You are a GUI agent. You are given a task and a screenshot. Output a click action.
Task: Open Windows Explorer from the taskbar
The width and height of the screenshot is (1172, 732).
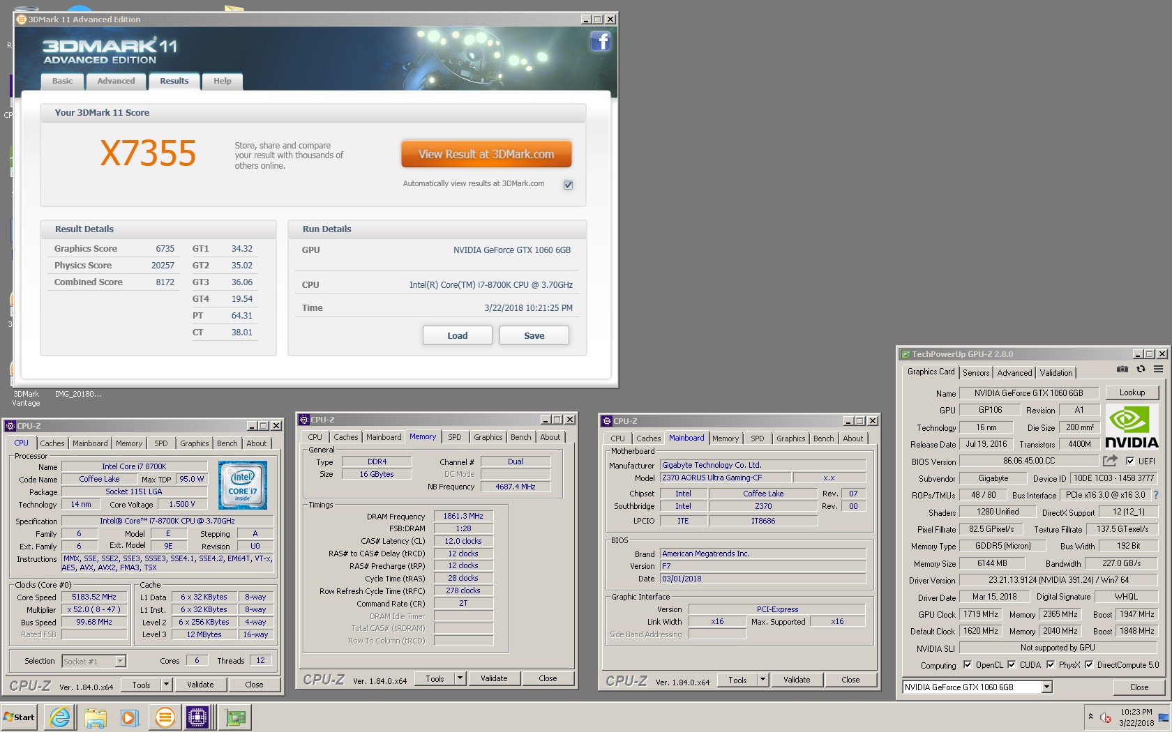[x=95, y=717]
